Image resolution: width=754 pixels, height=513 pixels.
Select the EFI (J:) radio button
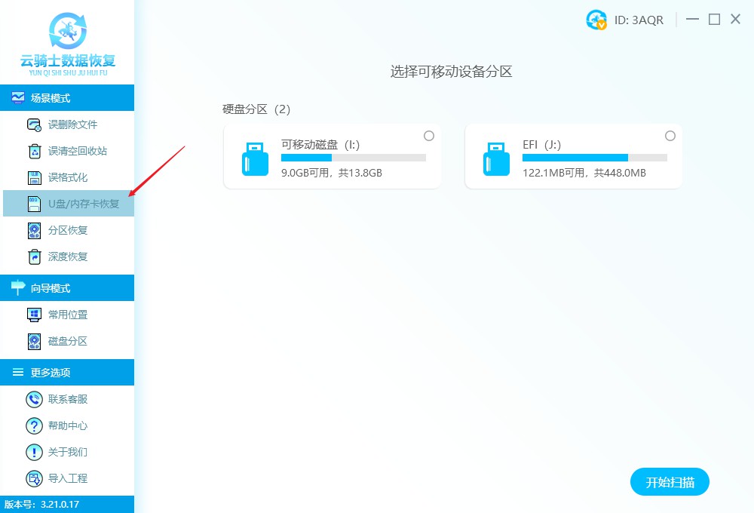click(670, 136)
